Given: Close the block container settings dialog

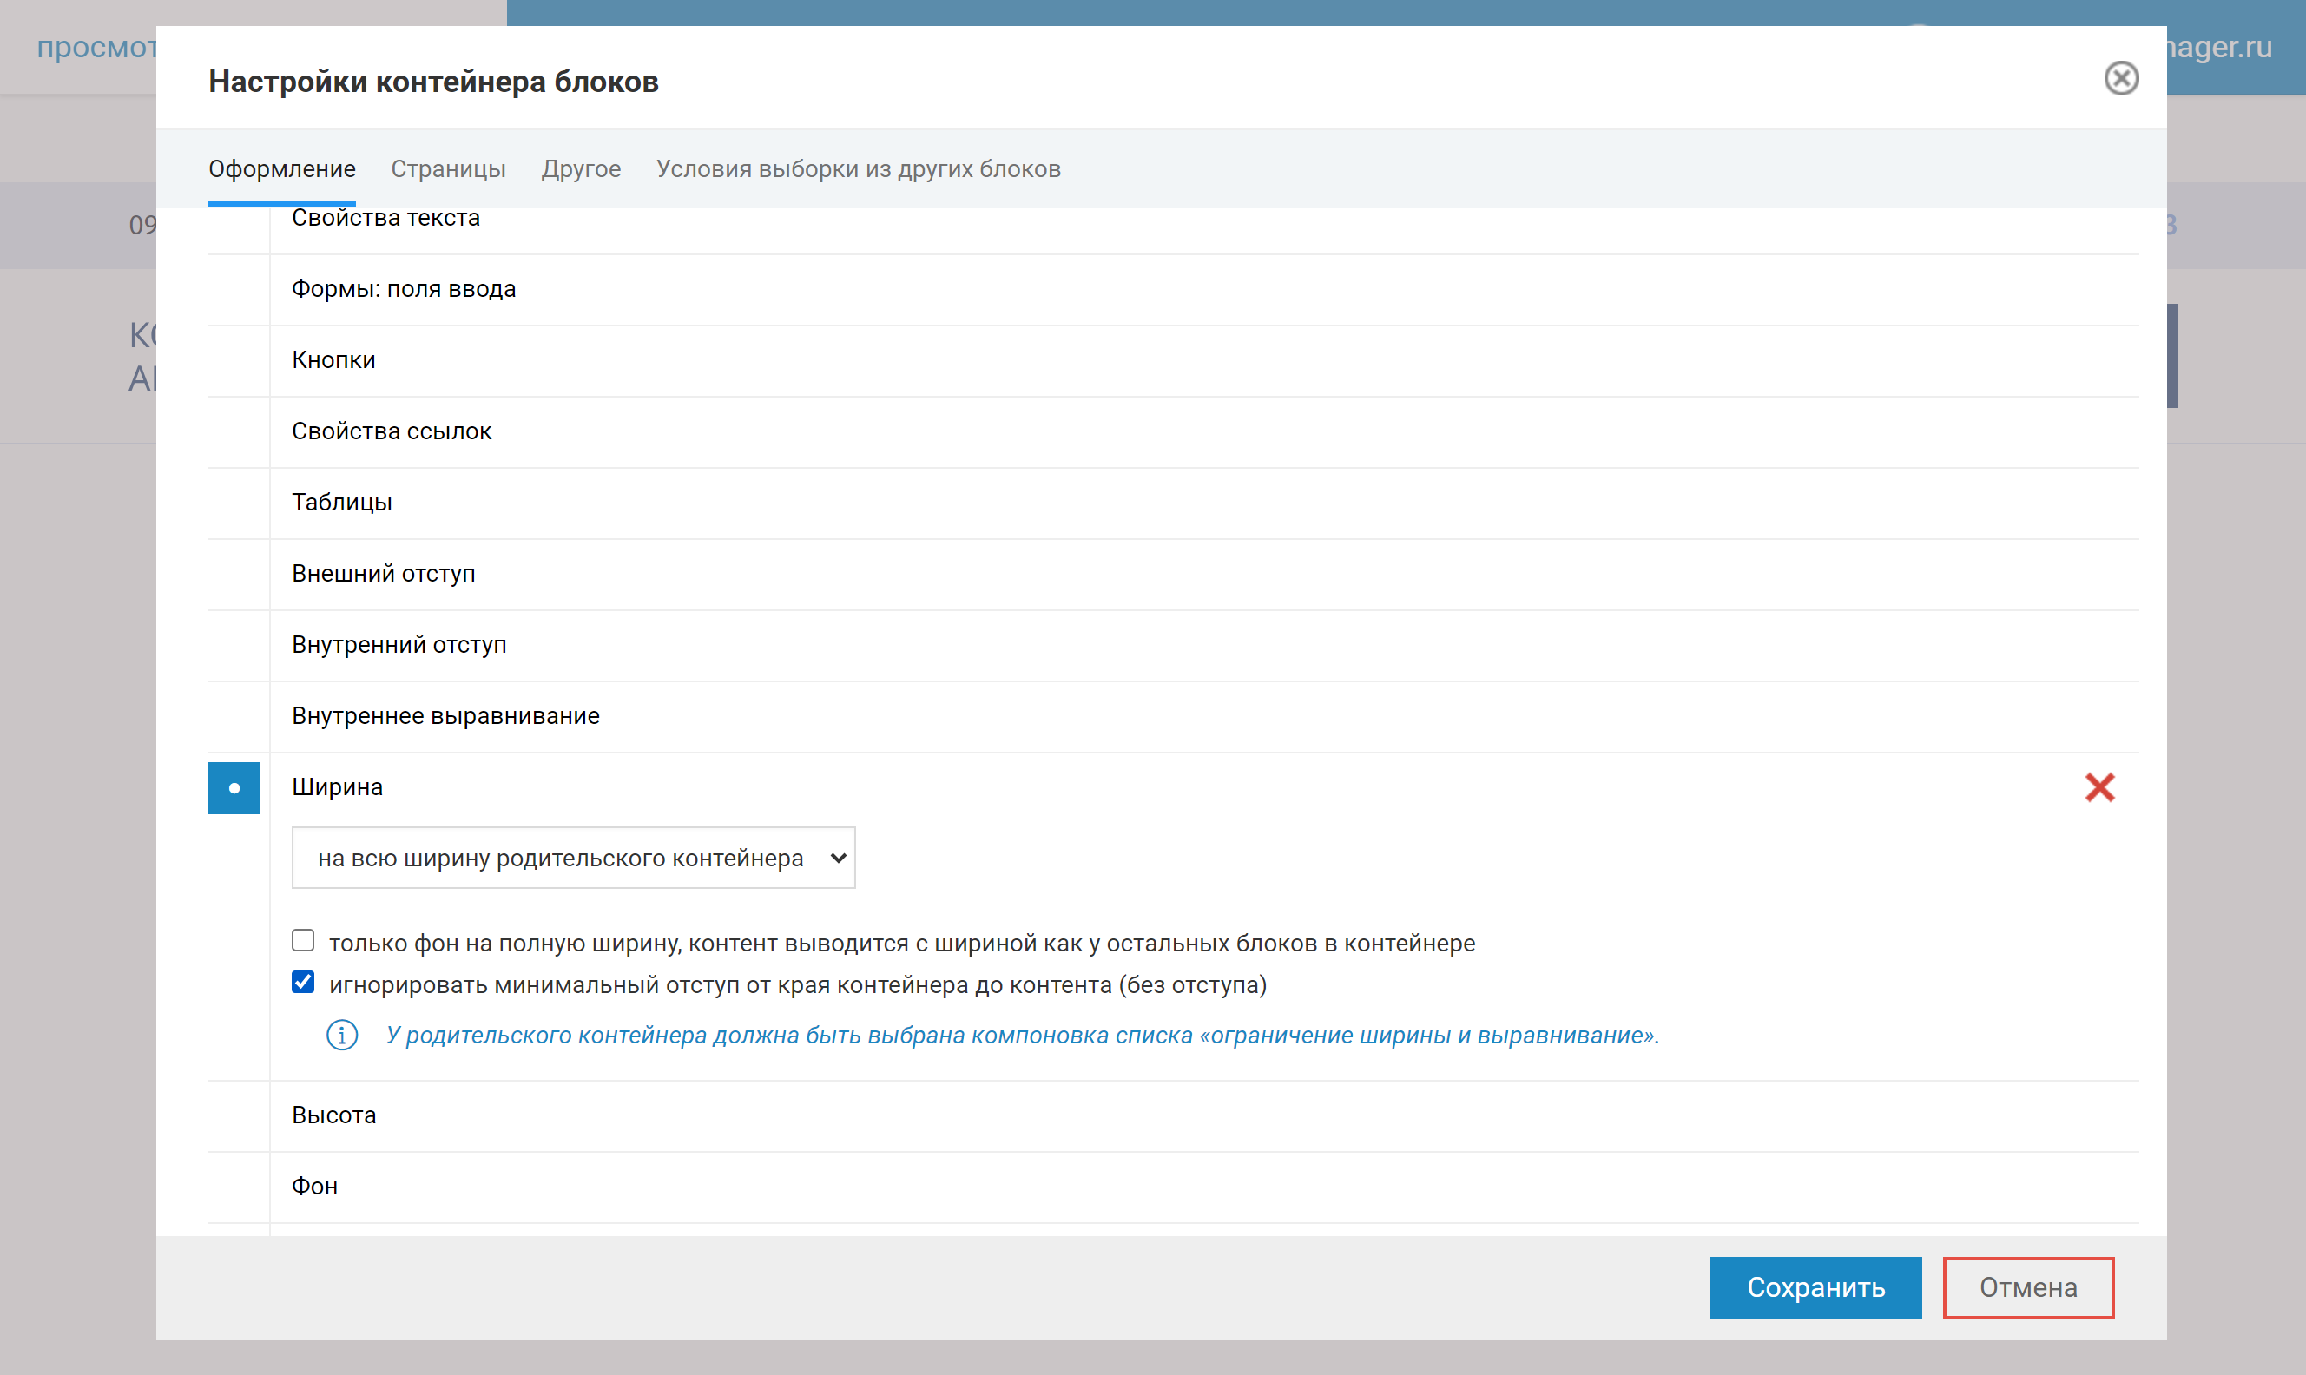Looking at the screenshot, I should click(x=2120, y=79).
